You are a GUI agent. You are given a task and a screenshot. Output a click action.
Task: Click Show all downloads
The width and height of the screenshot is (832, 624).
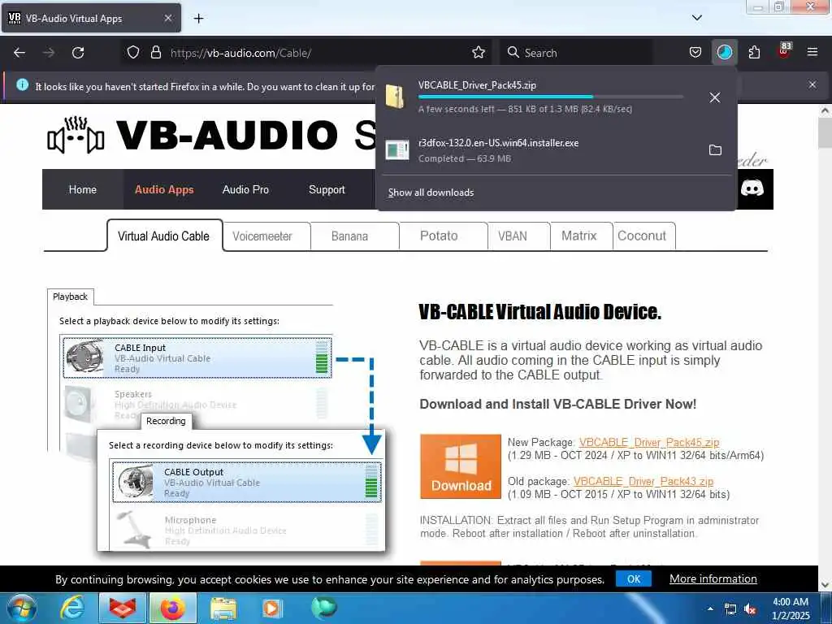431,193
